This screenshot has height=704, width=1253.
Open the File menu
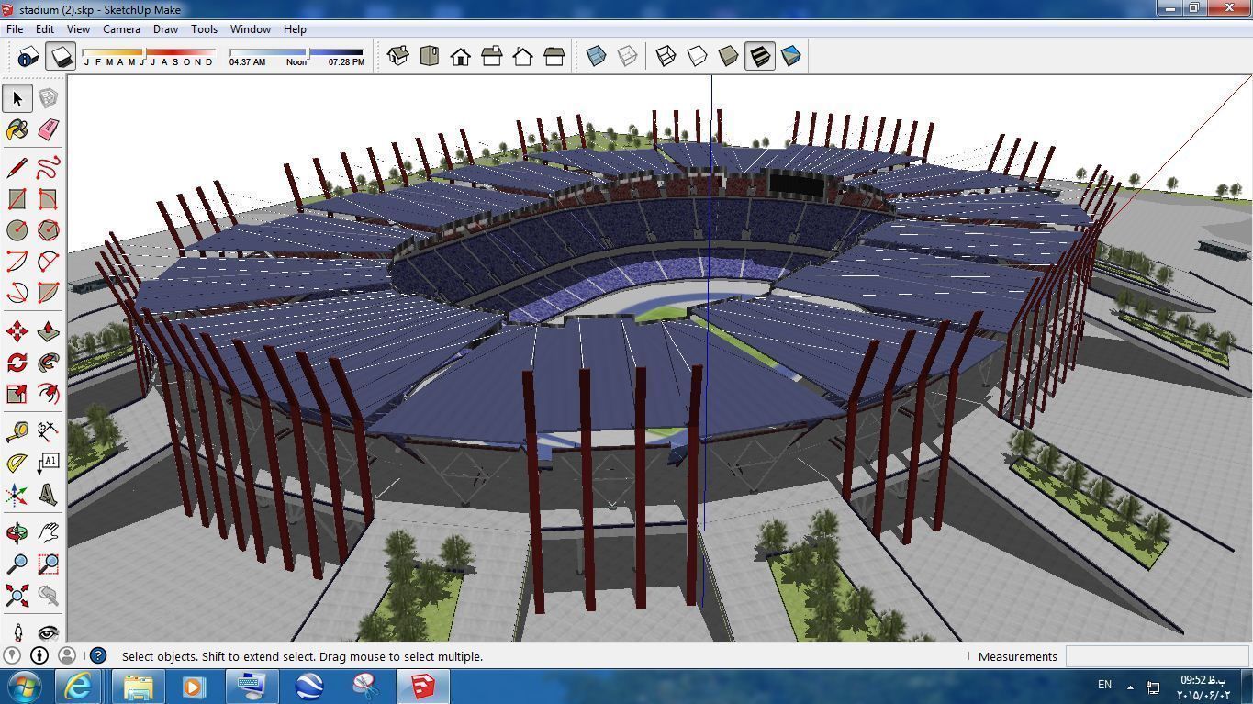point(15,29)
